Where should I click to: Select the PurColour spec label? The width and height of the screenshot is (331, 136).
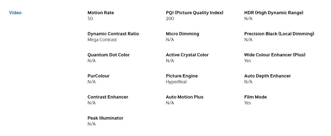tap(98, 76)
